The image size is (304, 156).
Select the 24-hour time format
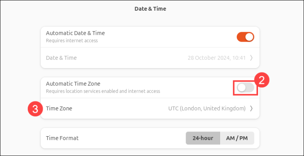203,138
